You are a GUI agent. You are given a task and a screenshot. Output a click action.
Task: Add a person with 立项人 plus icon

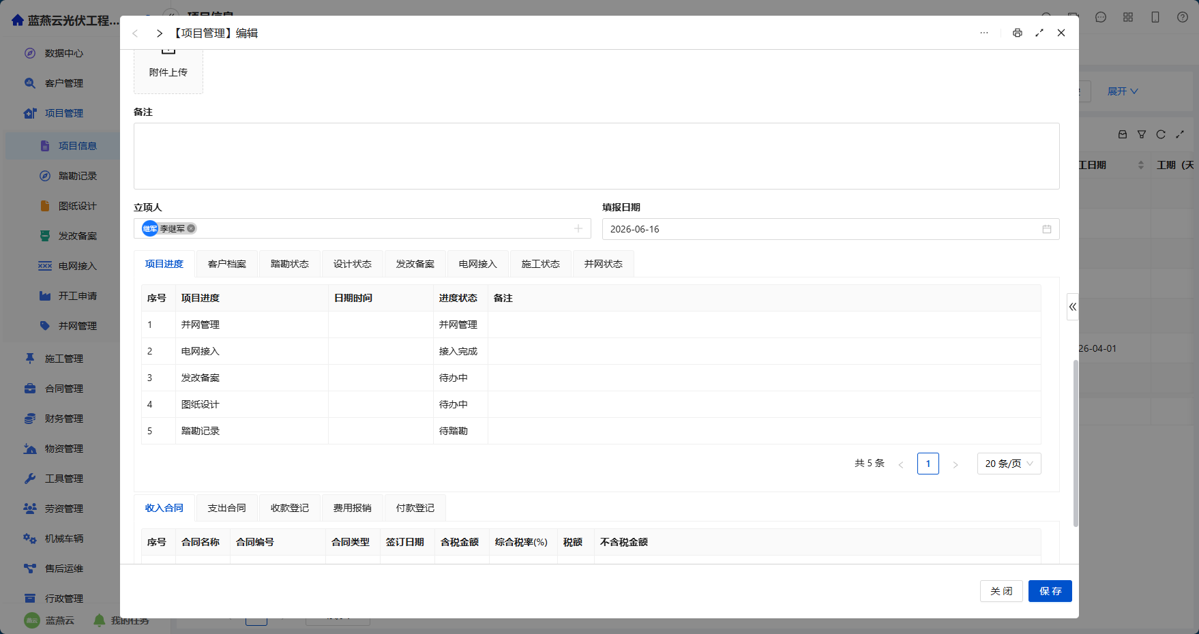[578, 228]
